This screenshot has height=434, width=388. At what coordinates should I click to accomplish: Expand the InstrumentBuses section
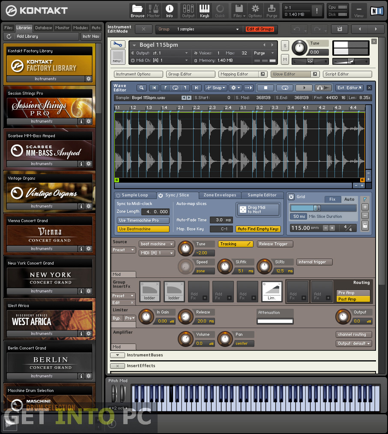click(117, 355)
